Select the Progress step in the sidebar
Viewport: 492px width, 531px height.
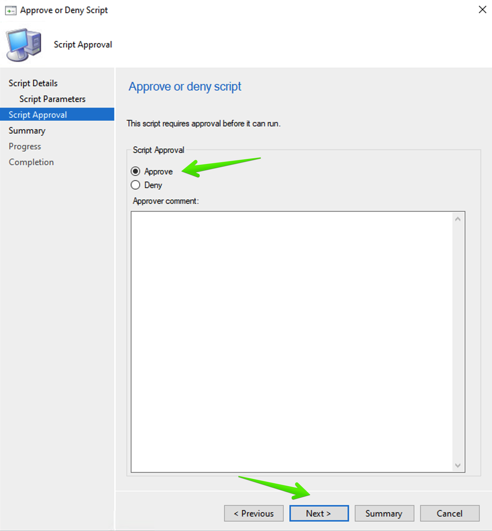point(25,146)
